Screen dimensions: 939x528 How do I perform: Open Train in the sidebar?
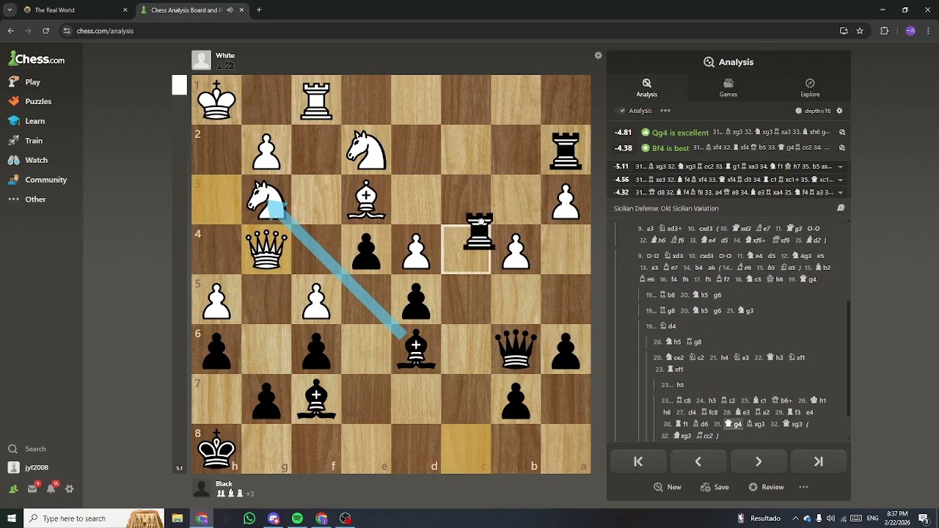26,141
